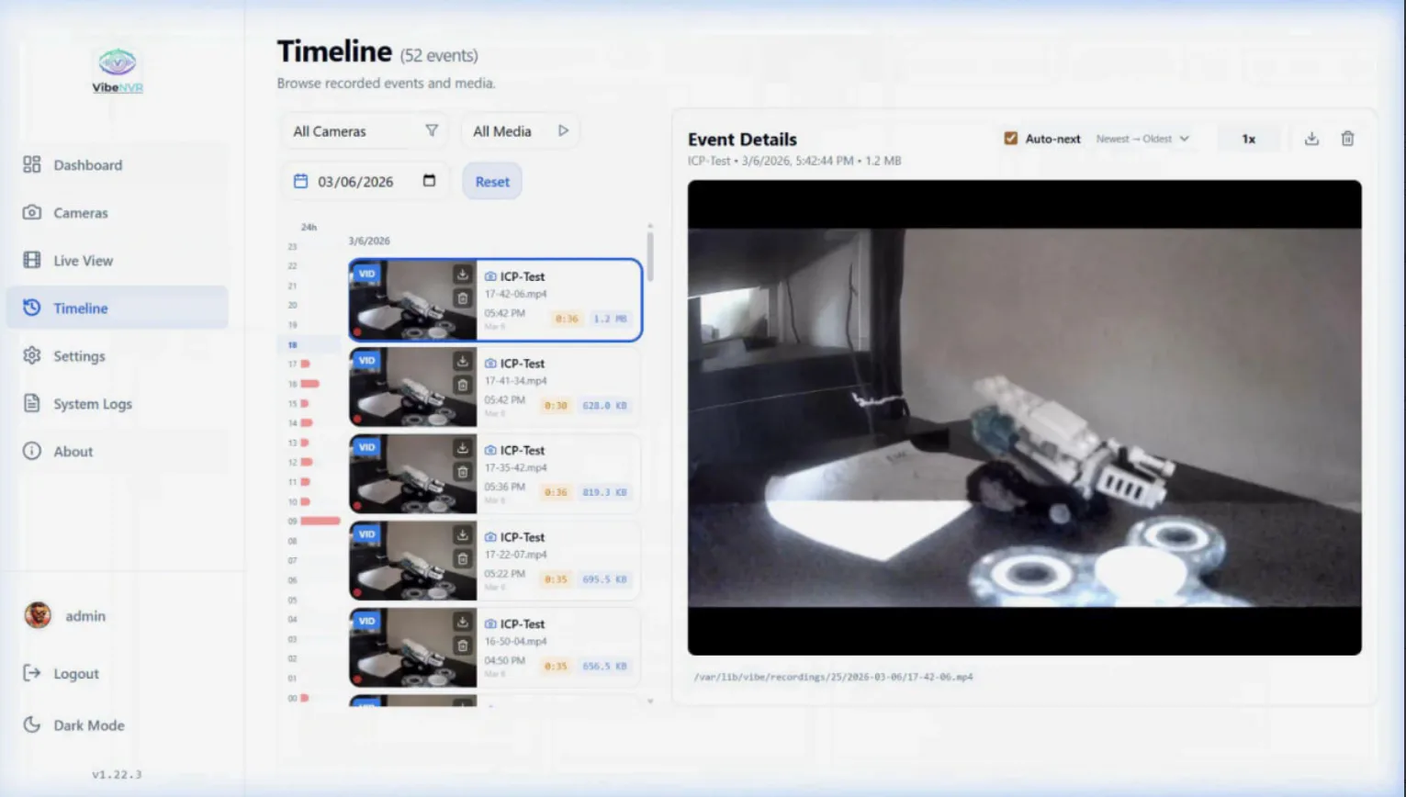Delete the 17-22-07.mp4 recording
The width and height of the screenshot is (1406, 797).
click(463, 559)
